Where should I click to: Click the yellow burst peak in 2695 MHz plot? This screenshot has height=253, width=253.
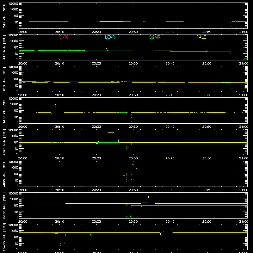[x=111, y=132]
